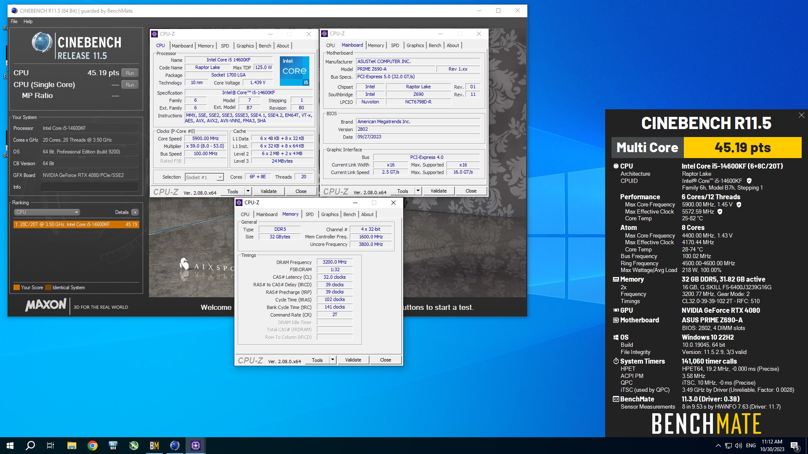Click the Identical System legend swatch
Screen dimensions: 808x454
[x=48, y=288]
